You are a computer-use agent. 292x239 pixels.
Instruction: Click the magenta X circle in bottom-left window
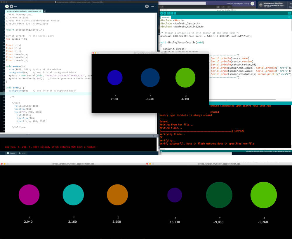(x=29, y=195)
